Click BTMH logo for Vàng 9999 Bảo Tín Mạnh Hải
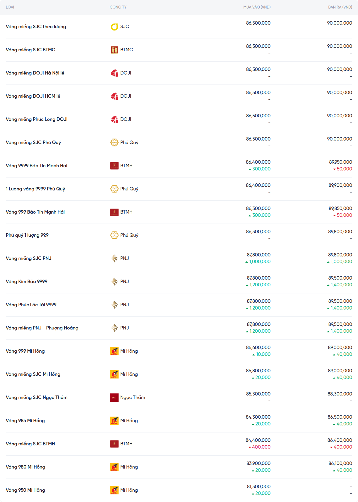 point(114,166)
